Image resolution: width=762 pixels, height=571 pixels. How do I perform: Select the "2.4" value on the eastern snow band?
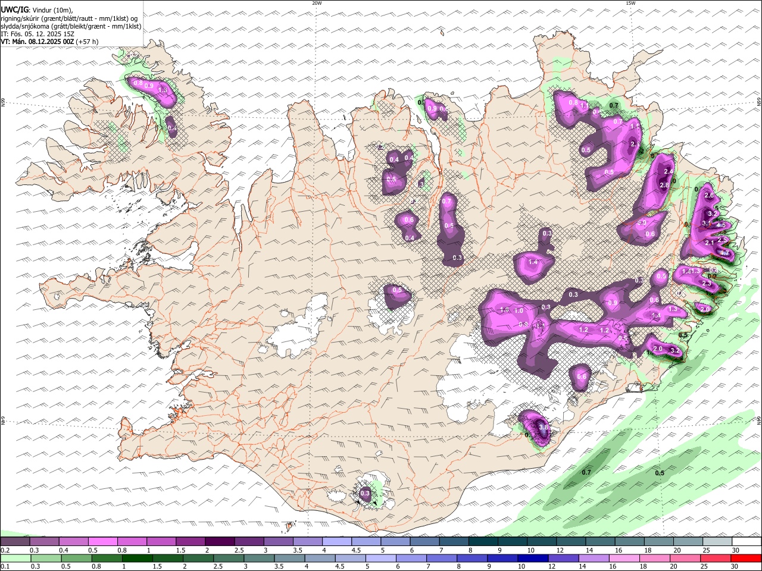[x=668, y=172]
